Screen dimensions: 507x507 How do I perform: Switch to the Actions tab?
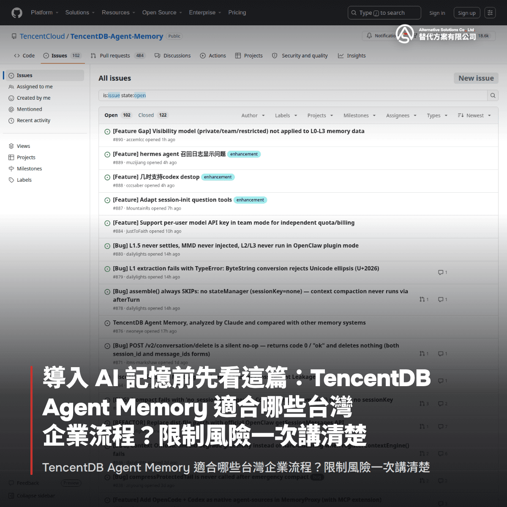pyautogui.click(x=213, y=56)
